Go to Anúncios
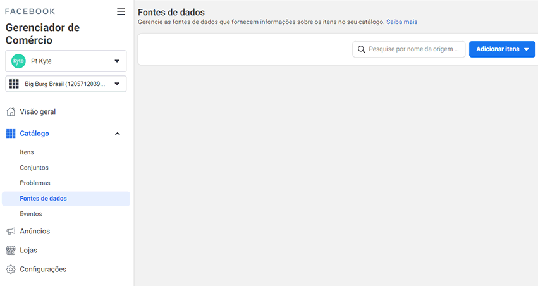The height and width of the screenshot is (286, 538). point(35,232)
